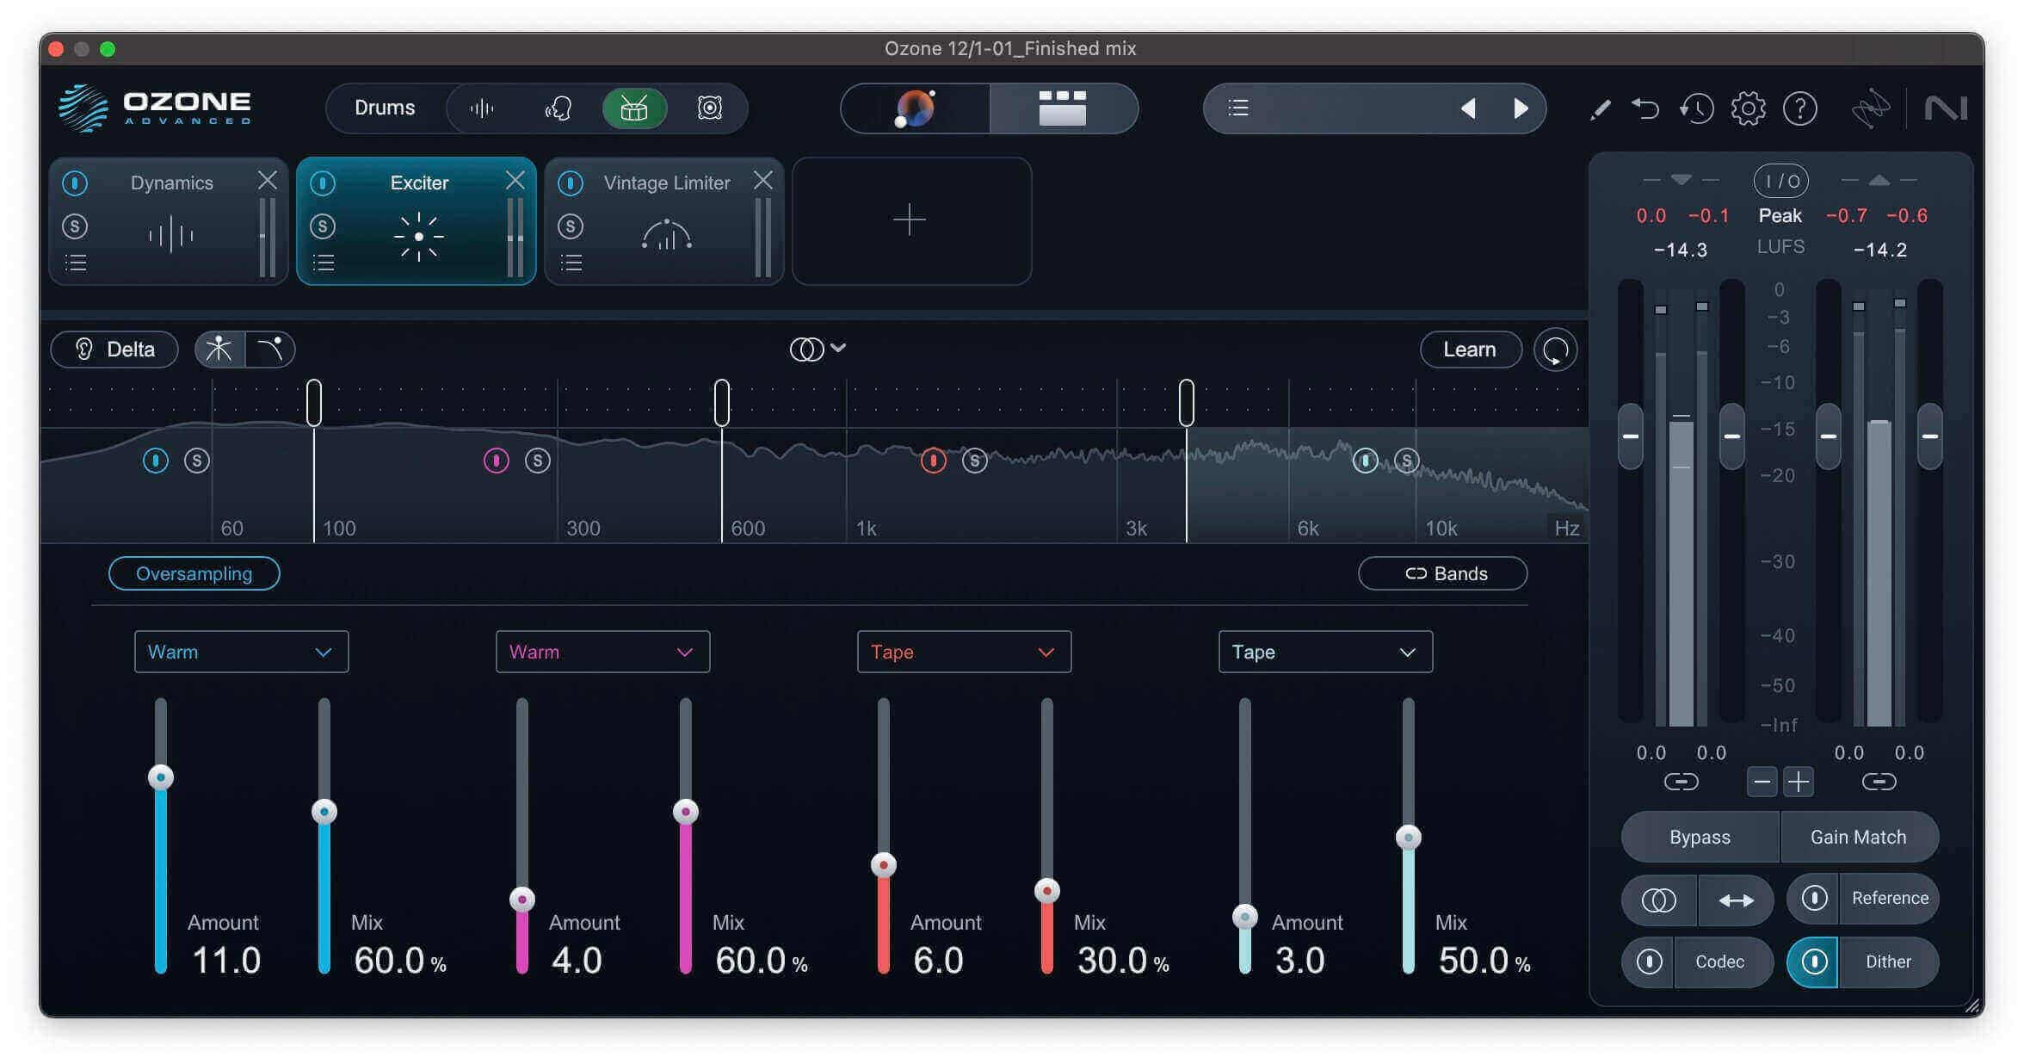Click crossover handle at 100 Hz

(x=314, y=402)
